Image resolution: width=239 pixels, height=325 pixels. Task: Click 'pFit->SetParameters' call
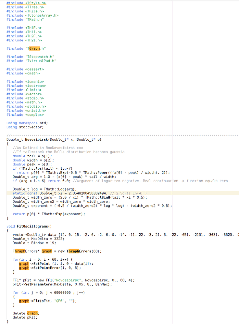coord(32,284)
